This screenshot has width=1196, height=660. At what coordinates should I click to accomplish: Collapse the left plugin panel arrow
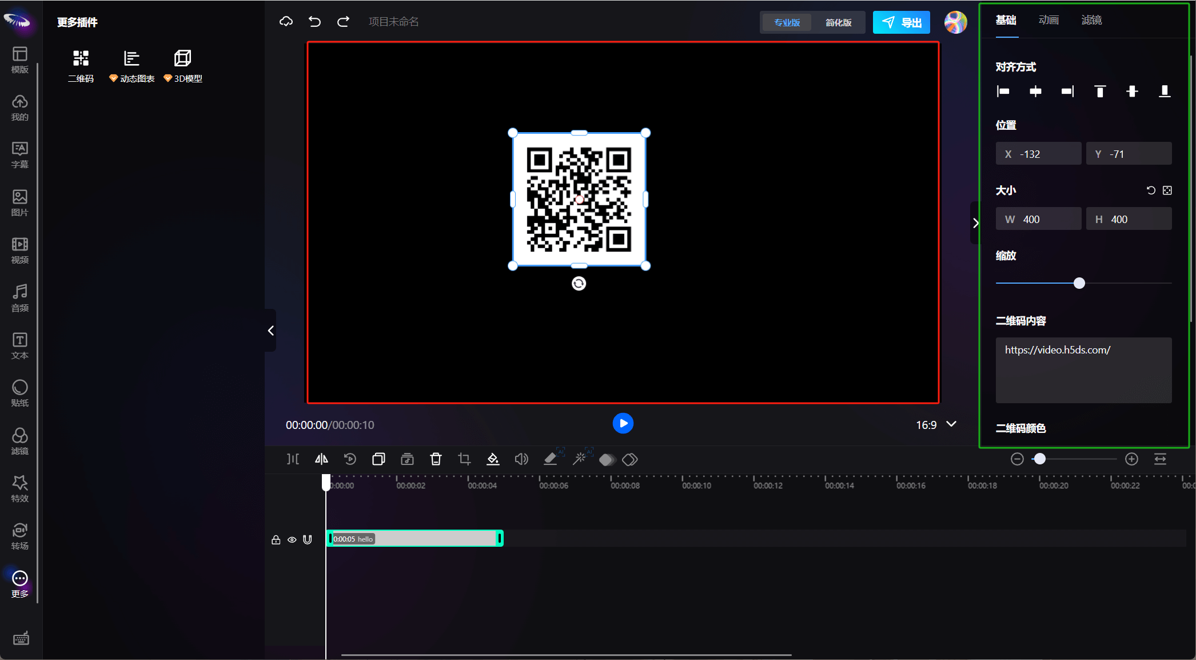(271, 331)
